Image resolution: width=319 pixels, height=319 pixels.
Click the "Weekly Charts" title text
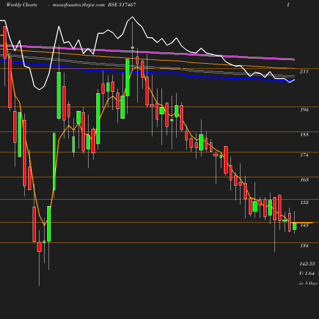click(x=22, y=4)
